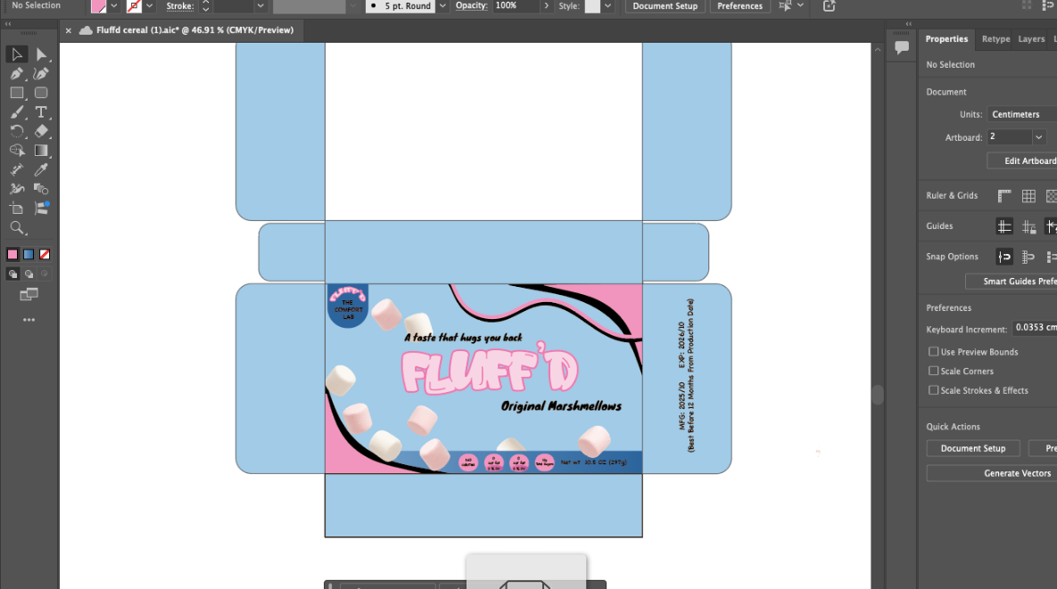
Task: Select the Shape Builder tool
Action: (x=17, y=150)
